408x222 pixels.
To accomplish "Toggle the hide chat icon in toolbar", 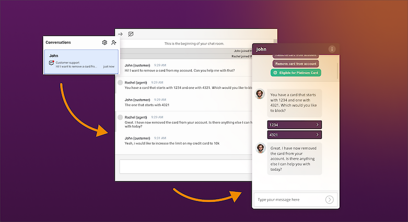I will click(x=131, y=34).
